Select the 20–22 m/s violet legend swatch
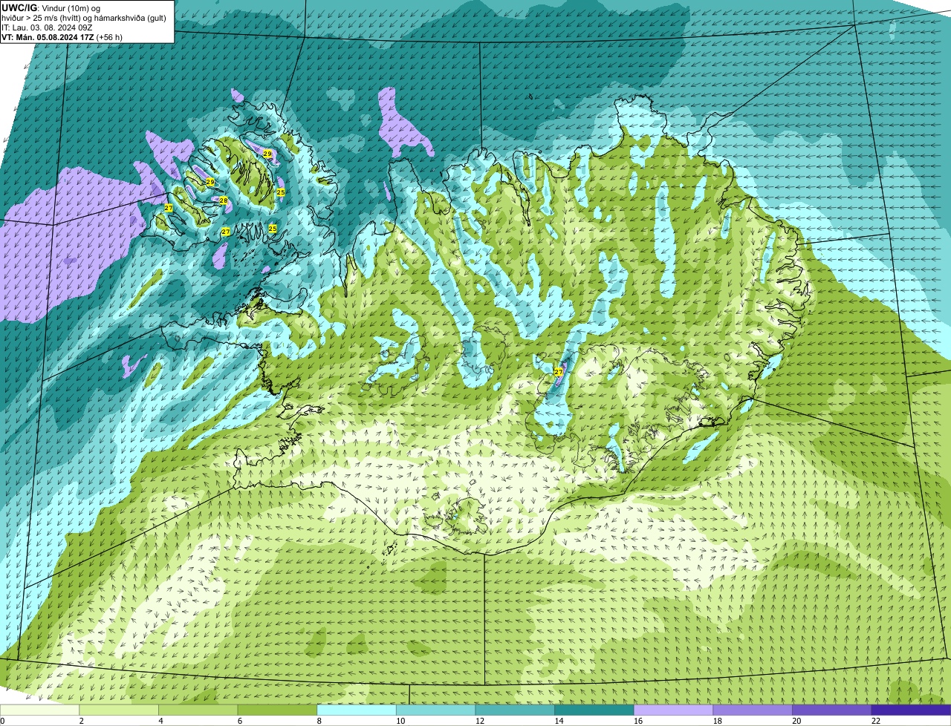This screenshot has width=951, height=726. [831, 710]
